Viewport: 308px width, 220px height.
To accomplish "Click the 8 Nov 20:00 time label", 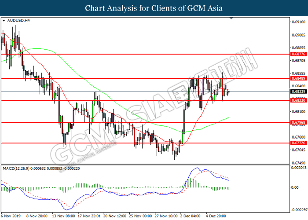I will 37,216.
